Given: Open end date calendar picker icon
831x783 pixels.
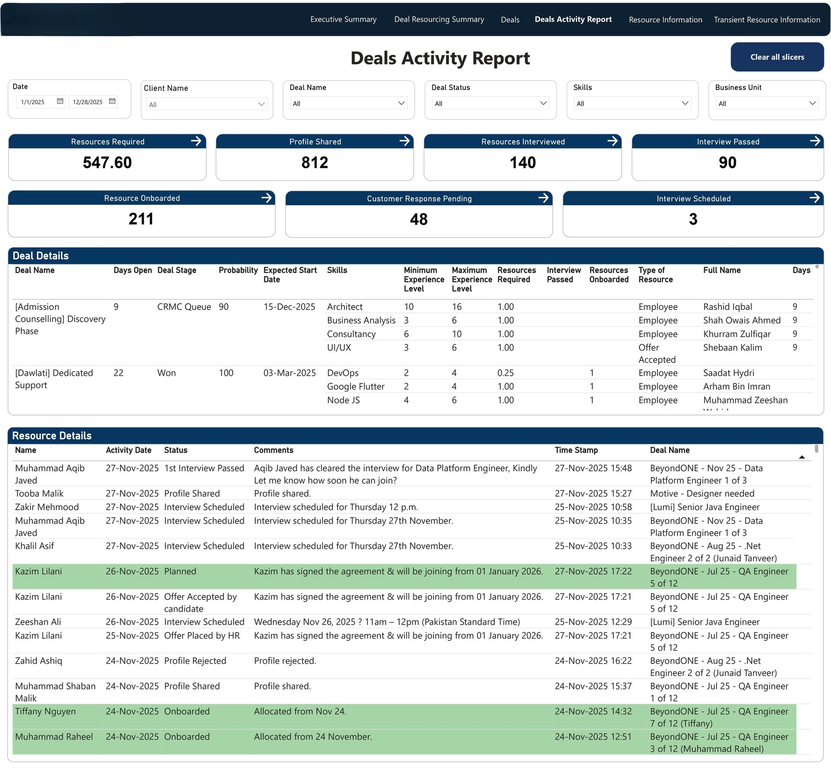Looking at the screenshot, I should point(112,101).
